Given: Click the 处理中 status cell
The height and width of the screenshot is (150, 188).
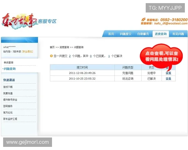Looking at the screenshot, I should tap(151, 73).
